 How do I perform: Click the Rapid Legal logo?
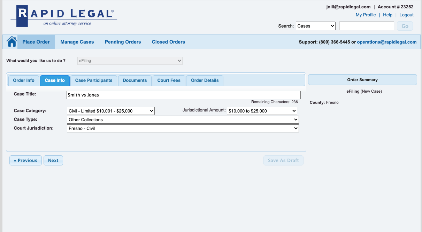click(64, 16)
